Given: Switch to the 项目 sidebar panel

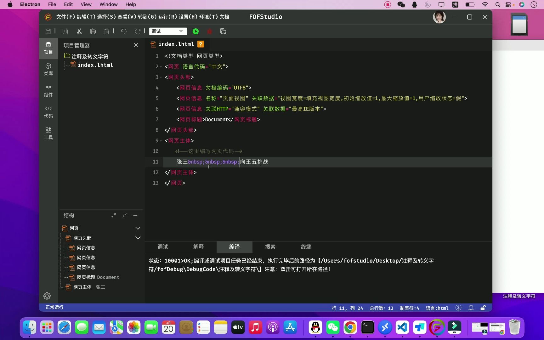Looking at the screenshot, I should coord(48,48).
